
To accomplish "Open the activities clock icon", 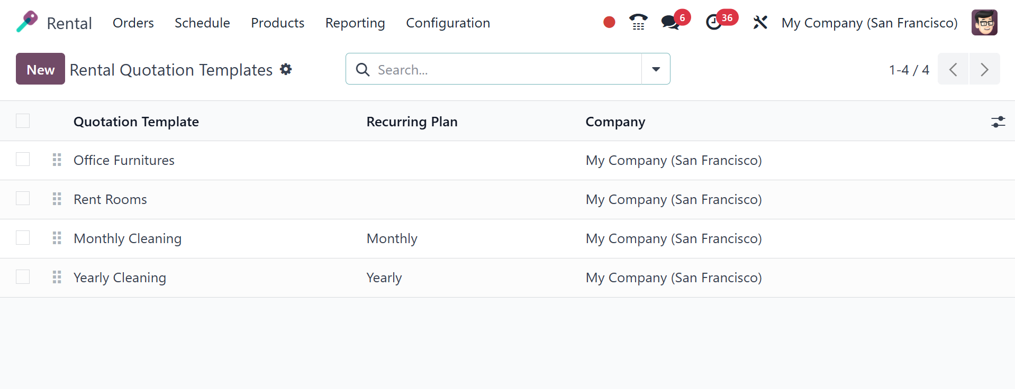I will [714, 22].
